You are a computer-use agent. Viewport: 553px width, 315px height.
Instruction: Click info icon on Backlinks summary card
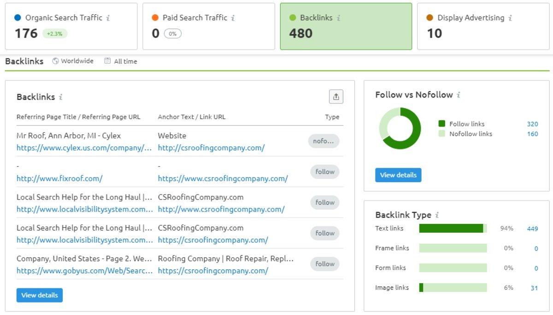click(339, 18)
